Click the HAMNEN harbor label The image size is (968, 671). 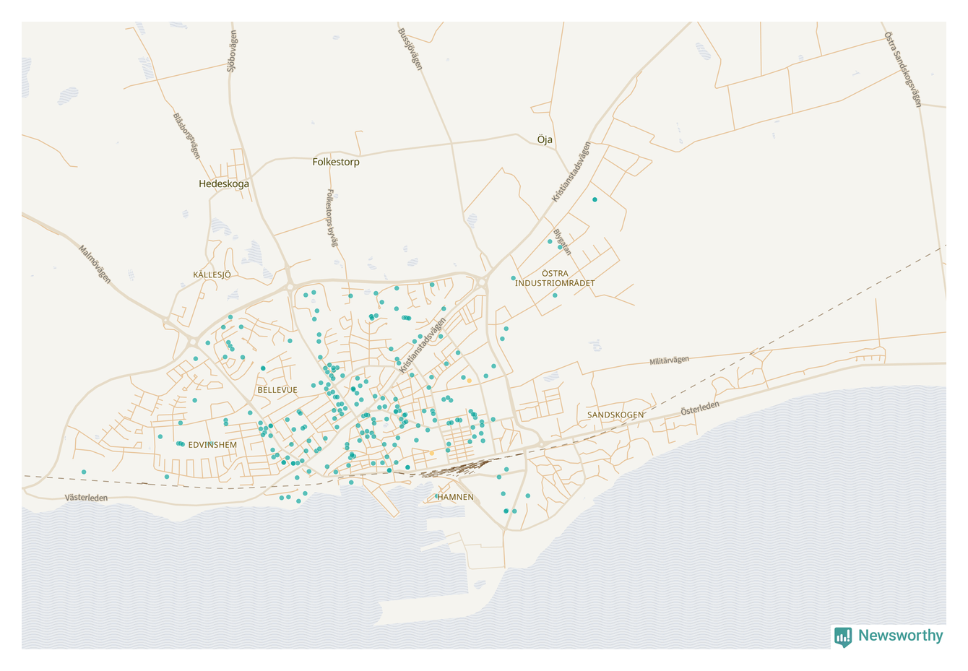455,497
